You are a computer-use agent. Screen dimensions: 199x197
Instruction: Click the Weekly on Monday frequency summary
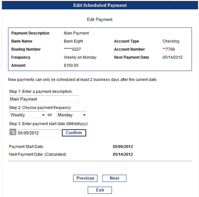pyautogui.click(x=80, y=57)
